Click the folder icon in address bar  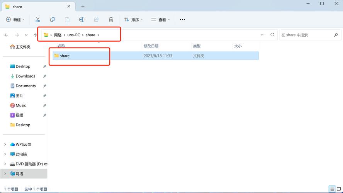pos(46,35)
